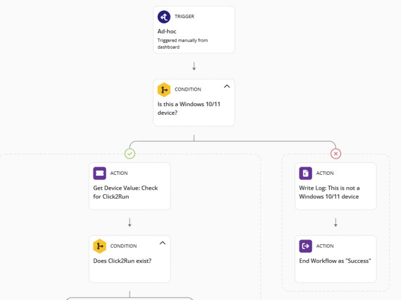Collapse the Does Click2Run exist condition
Screen dimensions: 401x300
pos(162,243)
